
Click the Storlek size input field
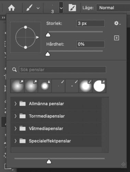90,23
